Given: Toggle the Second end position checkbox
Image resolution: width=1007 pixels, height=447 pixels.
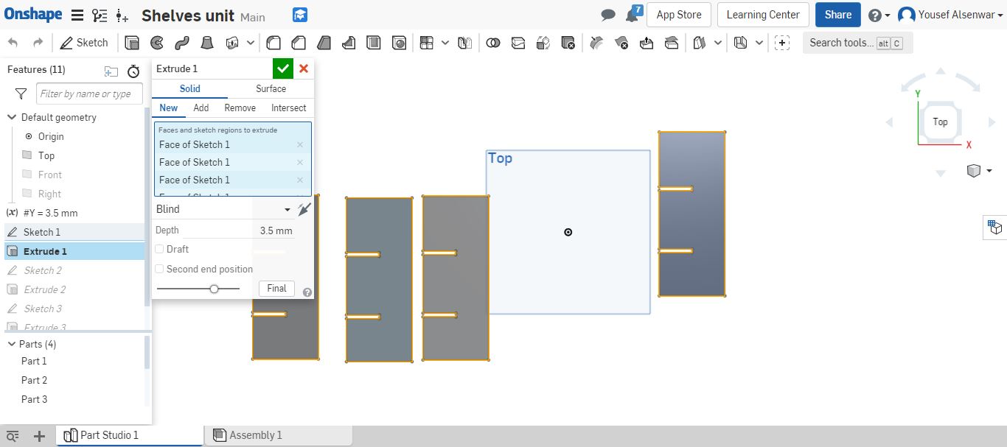Looking at the screenshot, I should (x=159, y=269).
